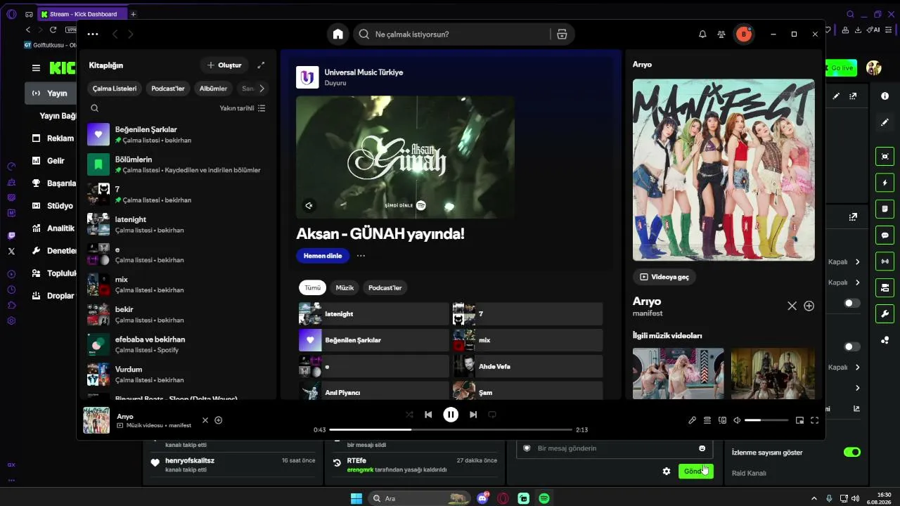Open the latenight shortcut card
The width and height of the screenshot is (900, 506).
(x=373, y=314)
